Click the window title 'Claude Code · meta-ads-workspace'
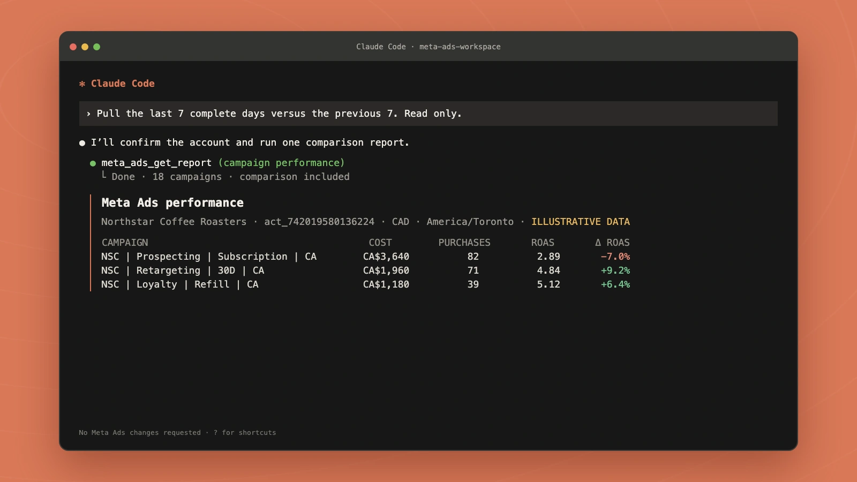The width and height of the screenshot is (857, 482). coord(428,47)
